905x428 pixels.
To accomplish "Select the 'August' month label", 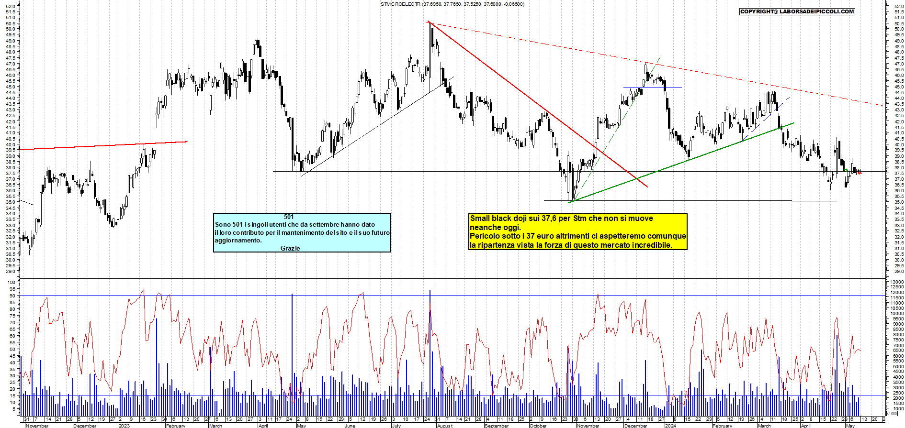I will point(444,426).
